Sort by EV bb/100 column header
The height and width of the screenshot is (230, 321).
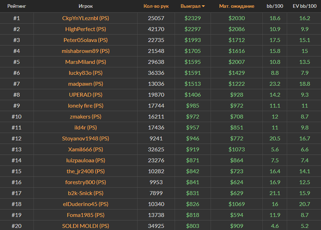pos(304,6)
